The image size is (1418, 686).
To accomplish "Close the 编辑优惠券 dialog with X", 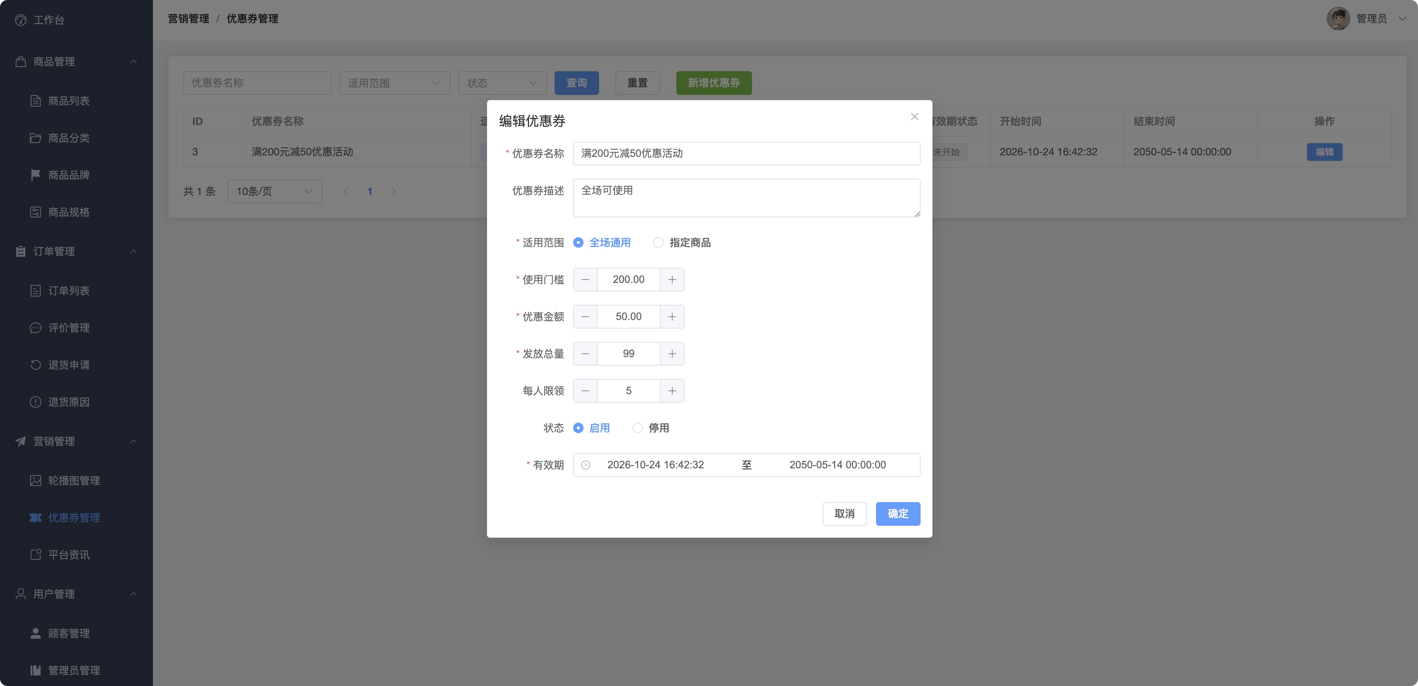I will tap(914, 116).
